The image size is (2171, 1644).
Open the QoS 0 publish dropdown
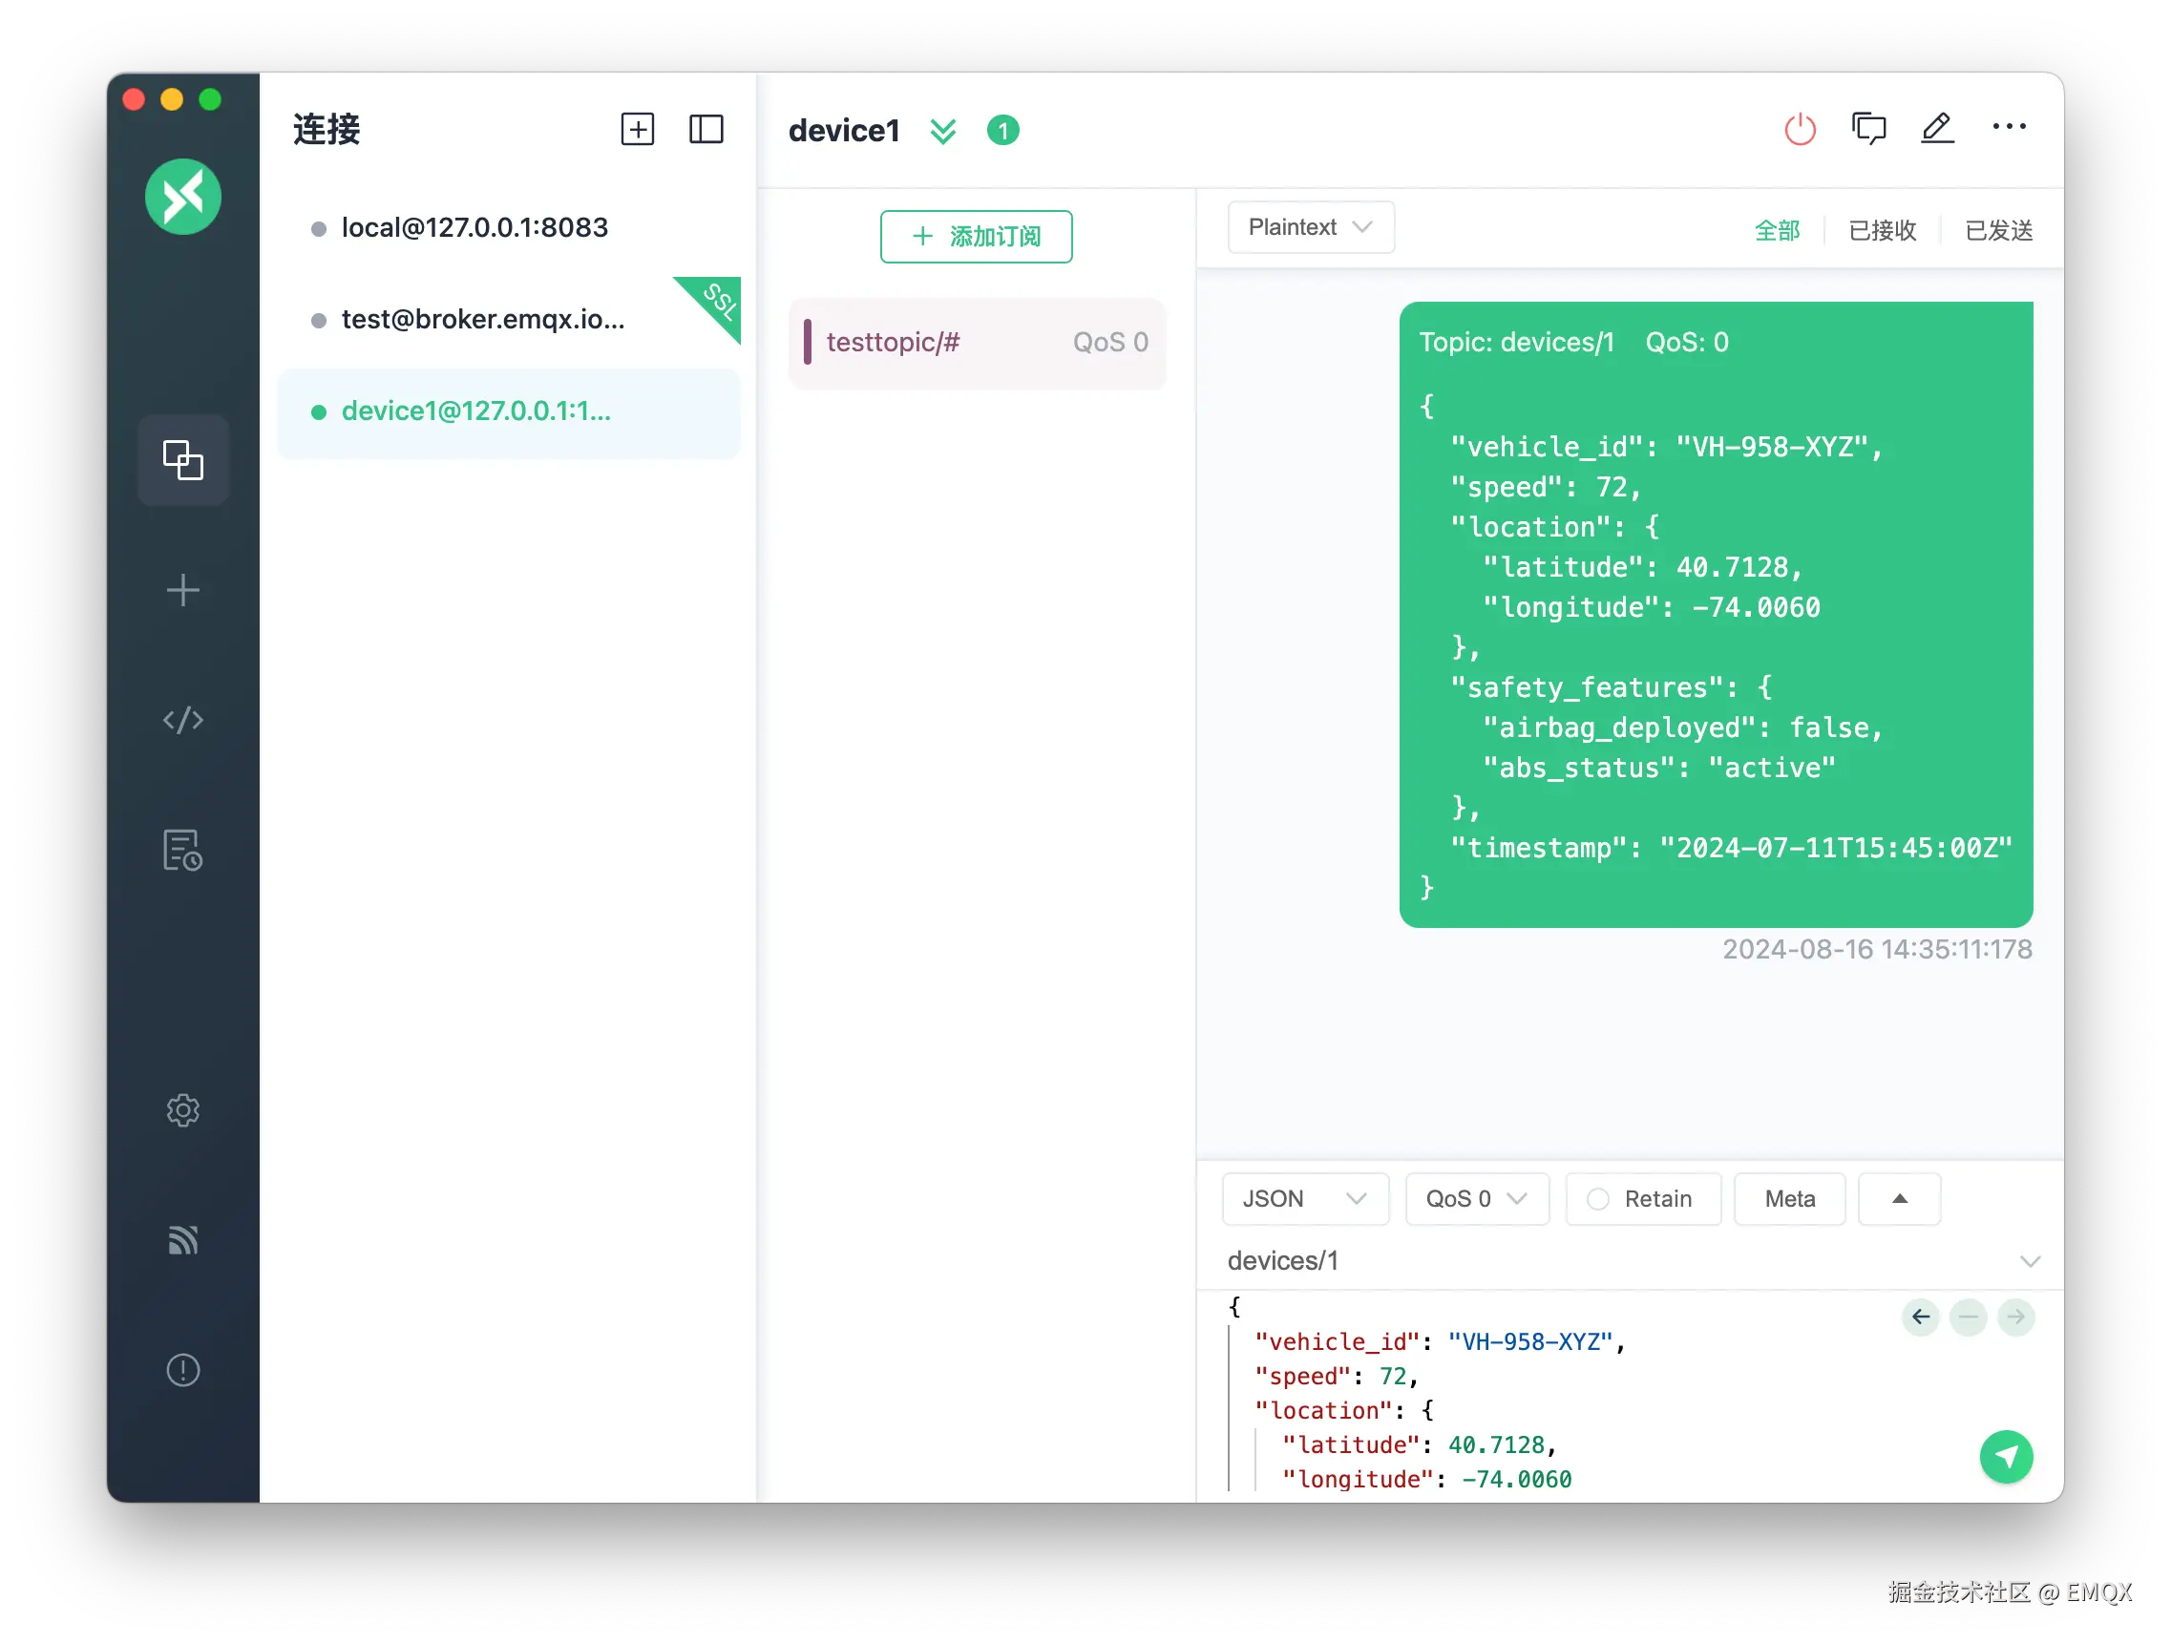point(1475,1198)
